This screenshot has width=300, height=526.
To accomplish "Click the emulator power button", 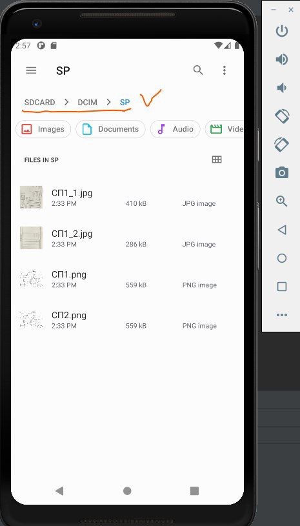I will click(282, 31).
